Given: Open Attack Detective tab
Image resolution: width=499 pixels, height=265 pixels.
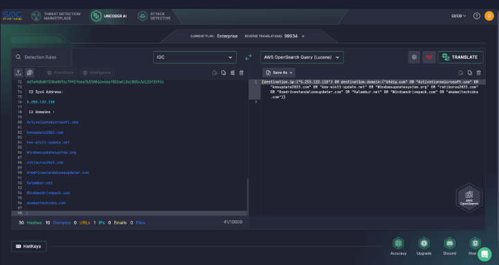Looking at the screenshot, I should (154, 16).
